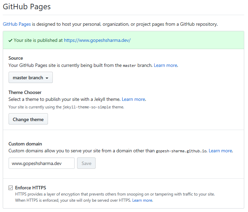Viewport: 248px width, 212px height.
Task: Click Learn more link about Jekyll themes
Action: click(x=134, y=99)
